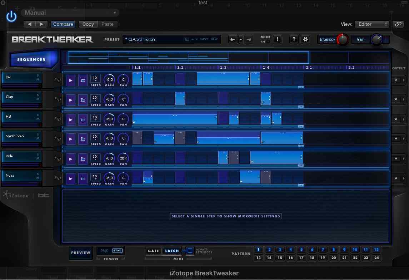Open the Ride track pattern folder

[x=83, y=159]
